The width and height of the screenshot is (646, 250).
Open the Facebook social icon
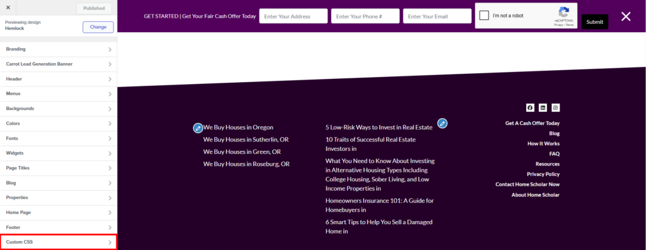pyautogui.click(x=530, y=108)
